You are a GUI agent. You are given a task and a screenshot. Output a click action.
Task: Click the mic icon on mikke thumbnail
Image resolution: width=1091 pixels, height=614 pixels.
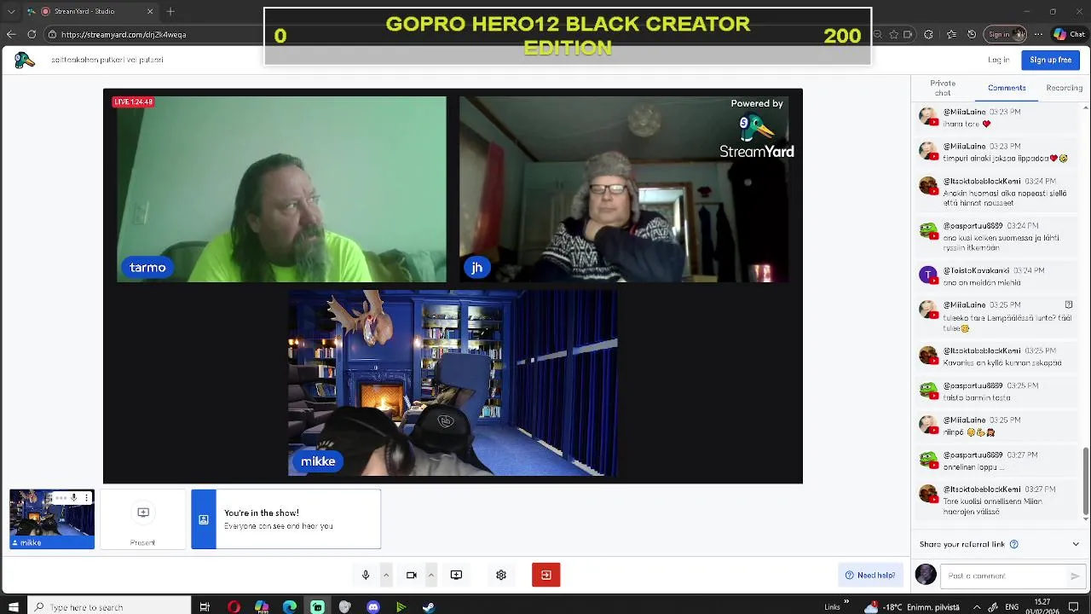74,497
